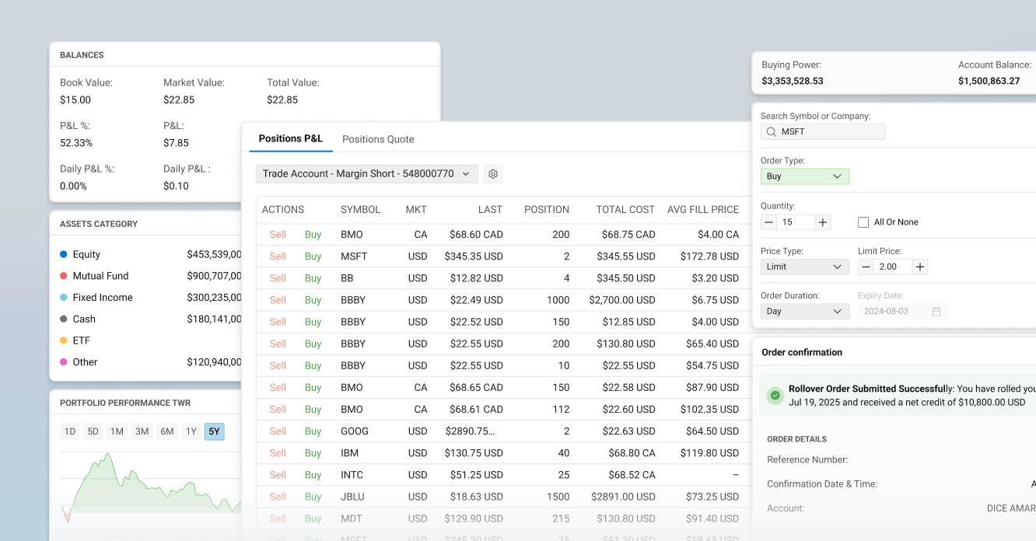Click Buy on the BMO row
The image size is (1036, 541).
[x=313, y=234]
